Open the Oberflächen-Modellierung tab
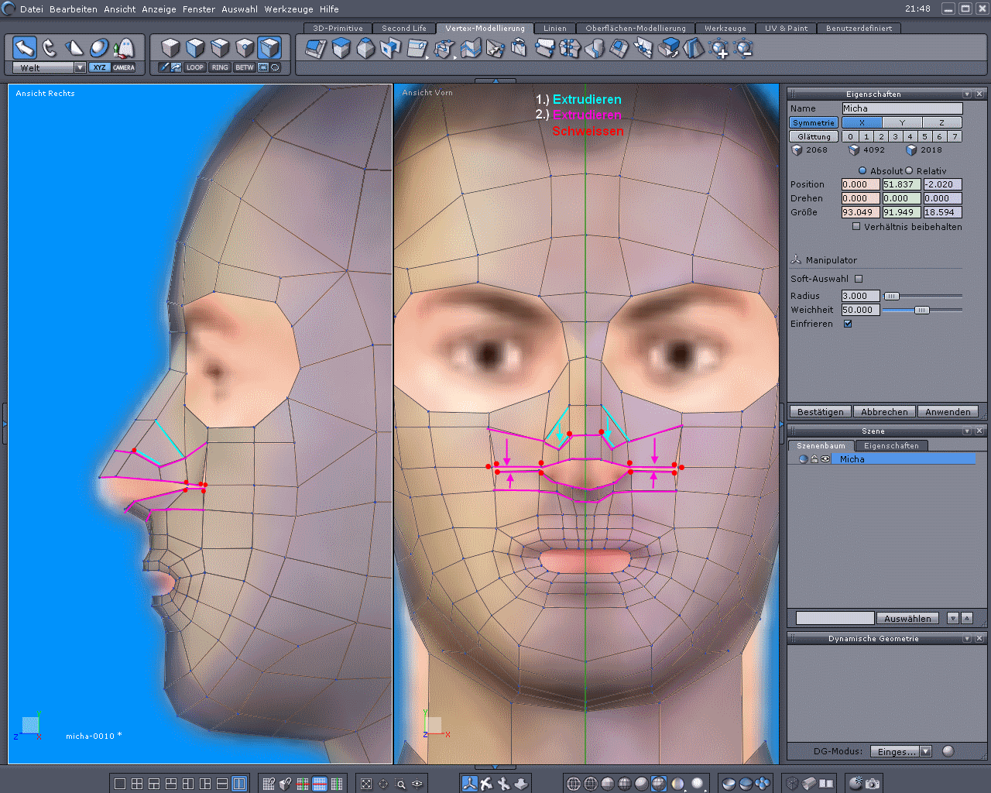 [x=636, y=28]
